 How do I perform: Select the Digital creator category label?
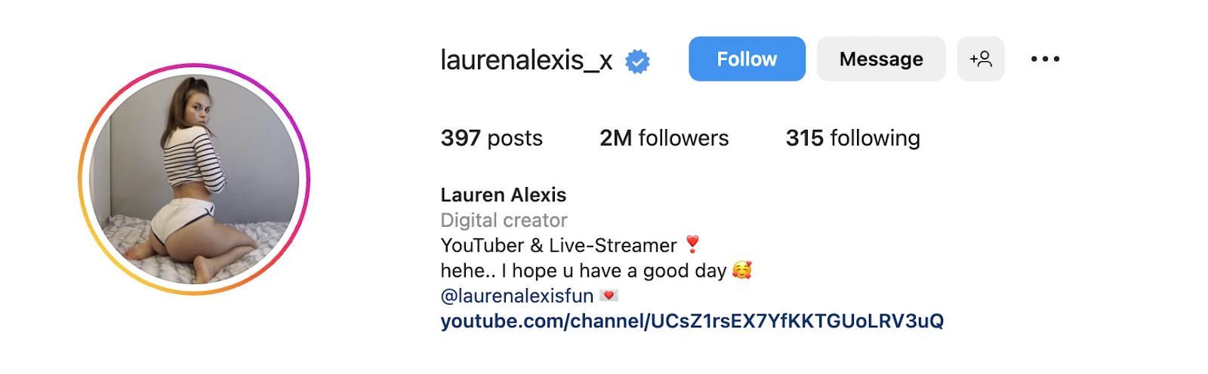pyautogui.click(x=504, y=220)
